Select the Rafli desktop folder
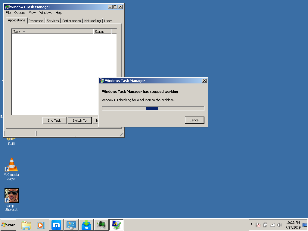The width and height of the screenshot is (308, 231). coord(11,142)
